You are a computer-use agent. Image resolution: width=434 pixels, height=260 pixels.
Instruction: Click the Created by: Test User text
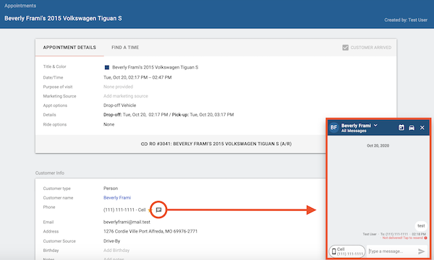pos(406,20)
